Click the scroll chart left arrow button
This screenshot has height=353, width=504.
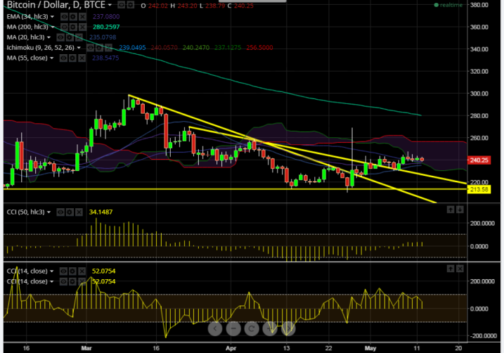pos(215,328)
